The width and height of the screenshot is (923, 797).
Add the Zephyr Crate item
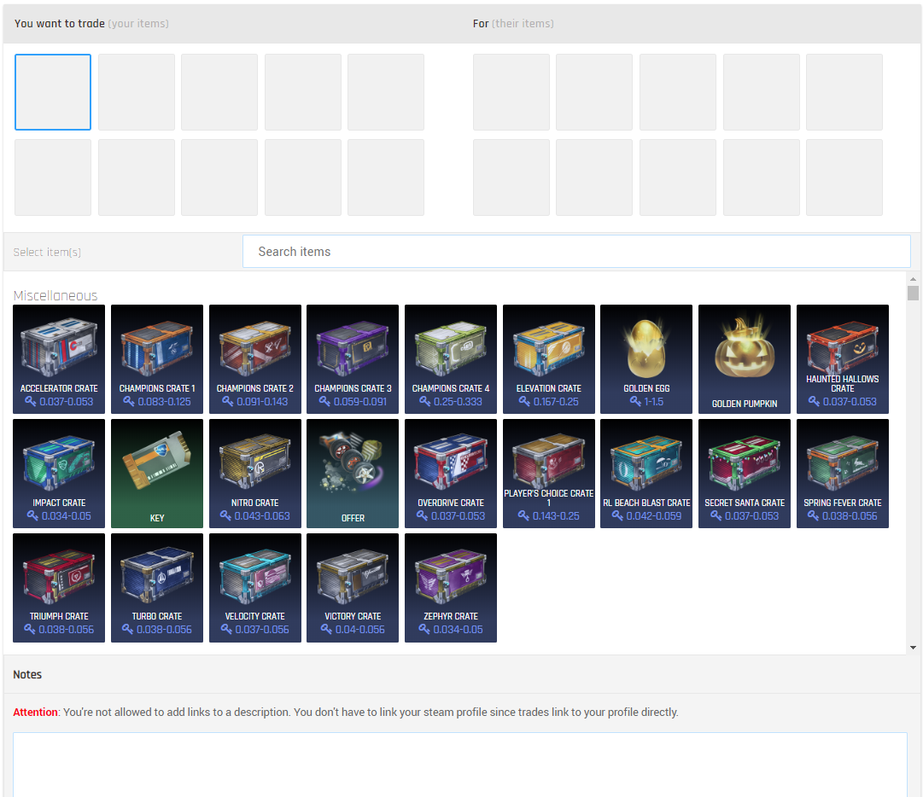(451, 587)
